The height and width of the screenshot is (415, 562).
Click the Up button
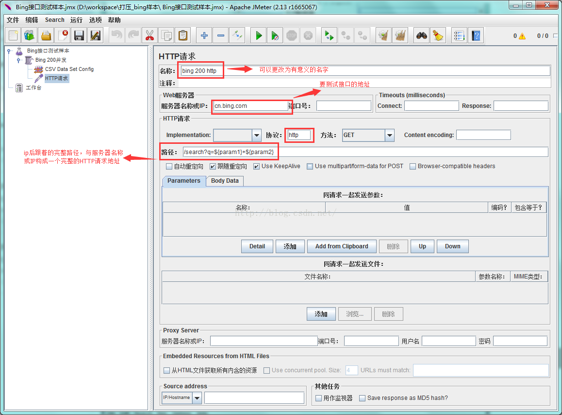[x=422, y=247]
